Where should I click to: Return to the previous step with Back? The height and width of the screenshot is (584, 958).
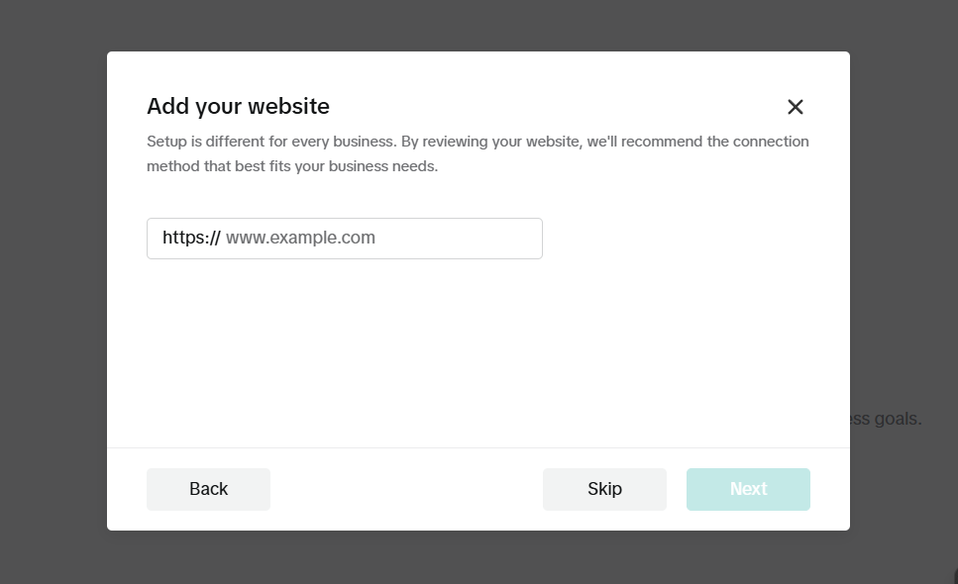pyautogui.click(x=208, y=489)
